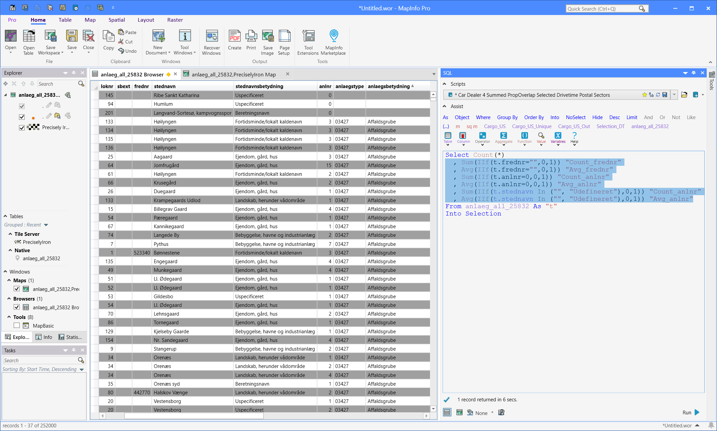The height and width of the screenshot is (431, 717).
Task: Uncheck the anlaeg_all_25832 Browser window checkbox
Action: click(17, 307)
